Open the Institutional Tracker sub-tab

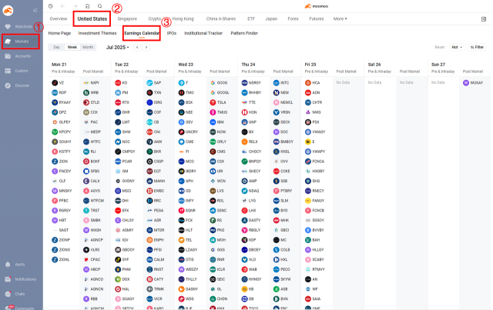click(x=203, y=33)
